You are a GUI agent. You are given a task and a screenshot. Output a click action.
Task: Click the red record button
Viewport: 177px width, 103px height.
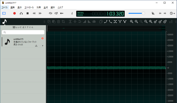(x=14, y=13)
